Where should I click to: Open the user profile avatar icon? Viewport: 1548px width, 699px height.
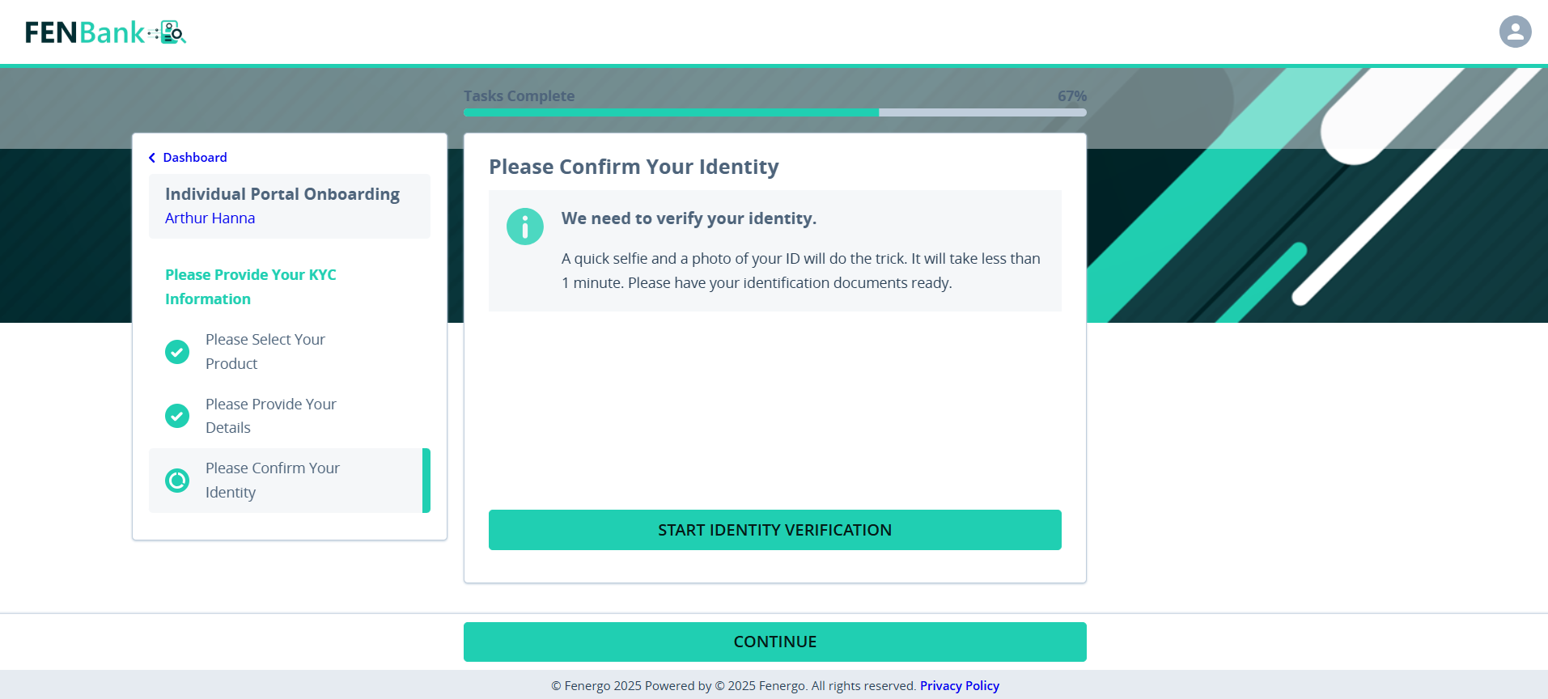click(x=1514, y=31)
